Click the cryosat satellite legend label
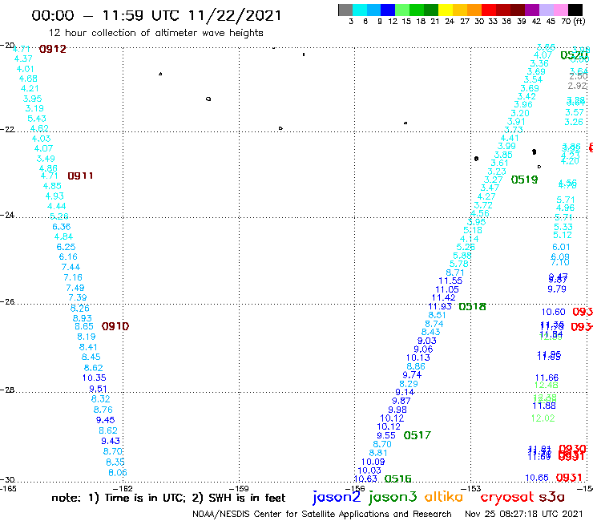Image resolution: width=593 pixels, height=521 pixels. coord(506,498)
